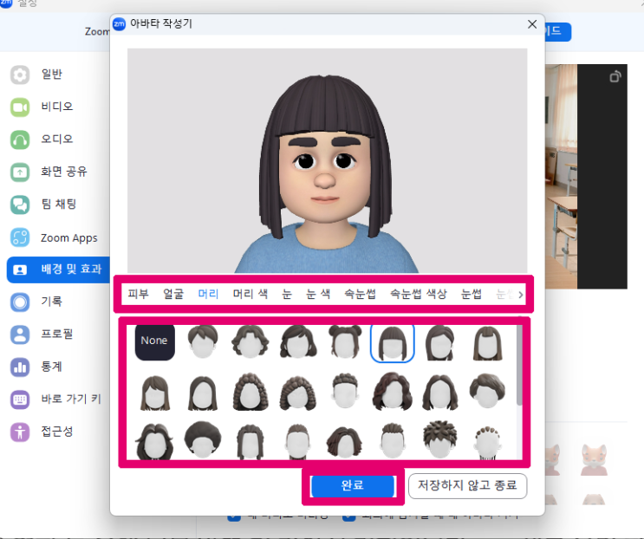Open the 일반 general settings icon

pos(19,75)
